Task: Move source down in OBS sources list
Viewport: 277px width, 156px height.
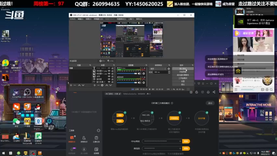Action: click(x=110, y=85)
